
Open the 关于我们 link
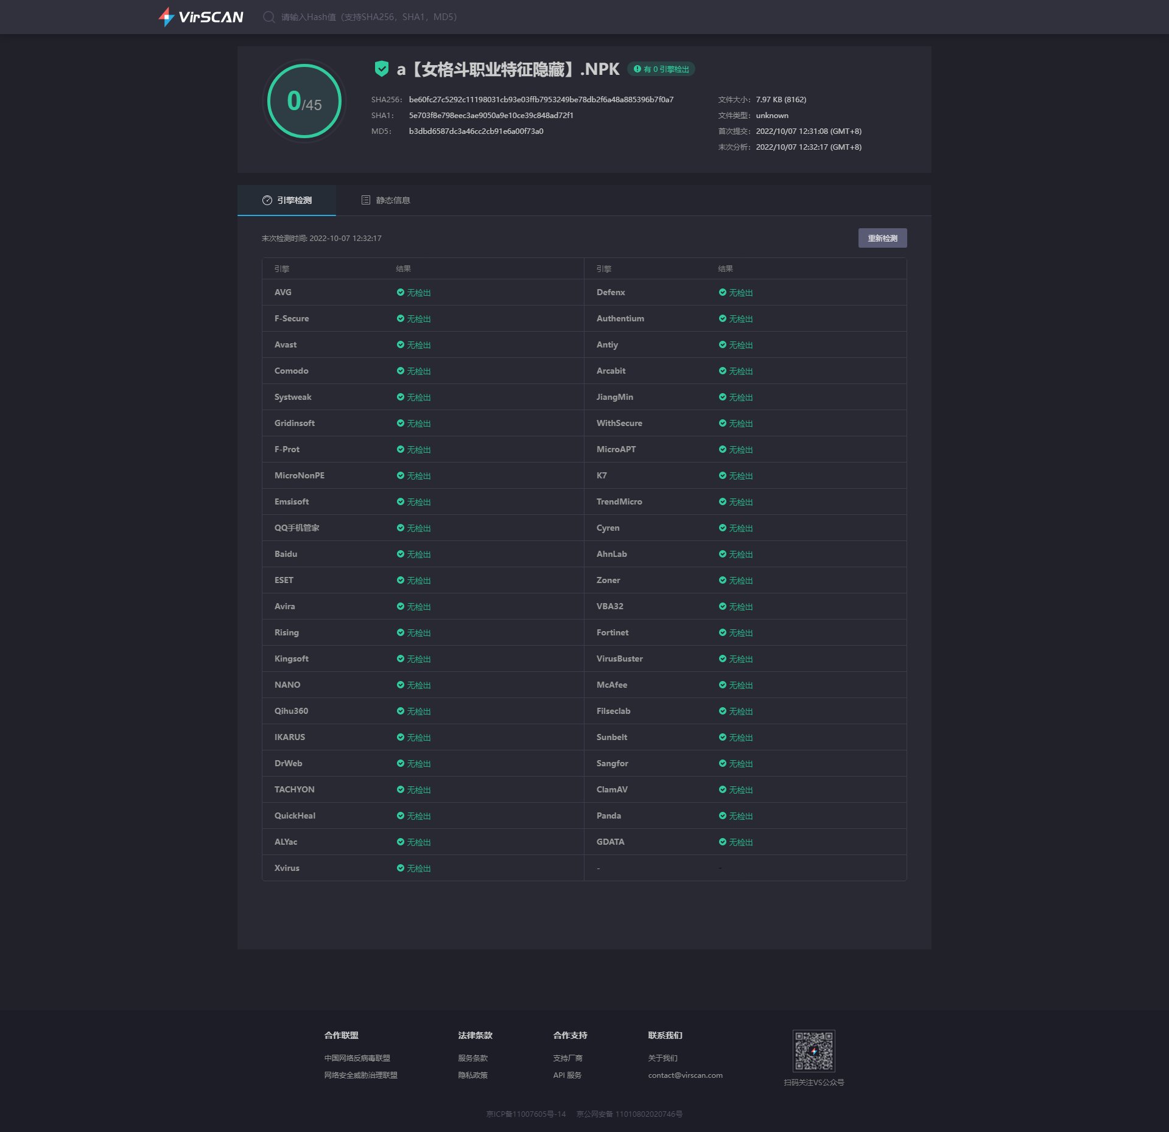tap(663, 1058)
